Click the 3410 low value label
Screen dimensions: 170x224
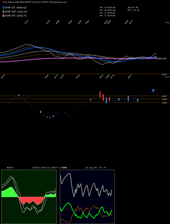pyautogui.click(x=3, y=76)
